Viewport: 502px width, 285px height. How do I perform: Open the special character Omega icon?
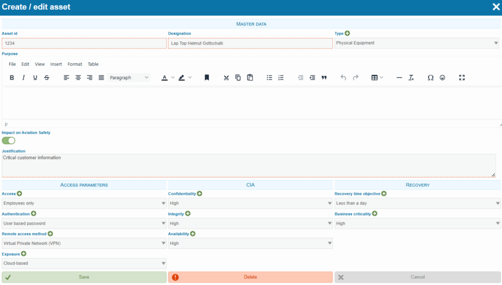pyautogui.click(x=430, y=78)
